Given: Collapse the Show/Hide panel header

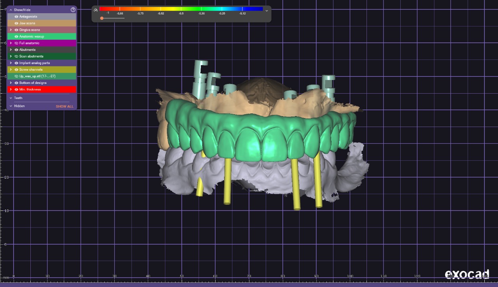Looking at the screenshot, I should [x=11, y=10].
